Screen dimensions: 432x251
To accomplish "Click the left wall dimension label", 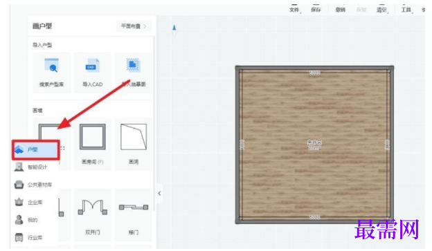I will point(242,145).
